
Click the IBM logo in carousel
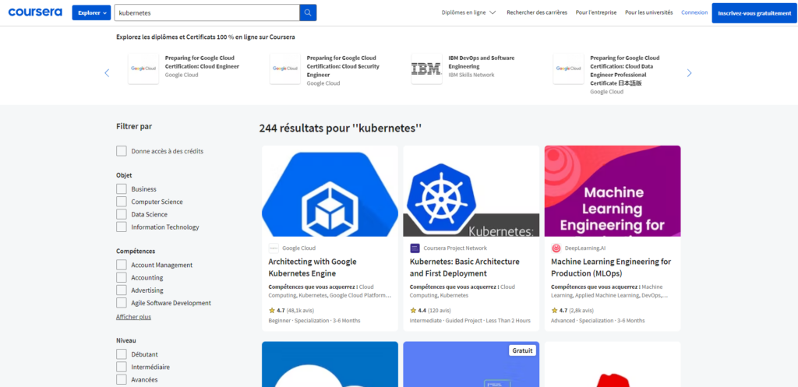[426, 69]
